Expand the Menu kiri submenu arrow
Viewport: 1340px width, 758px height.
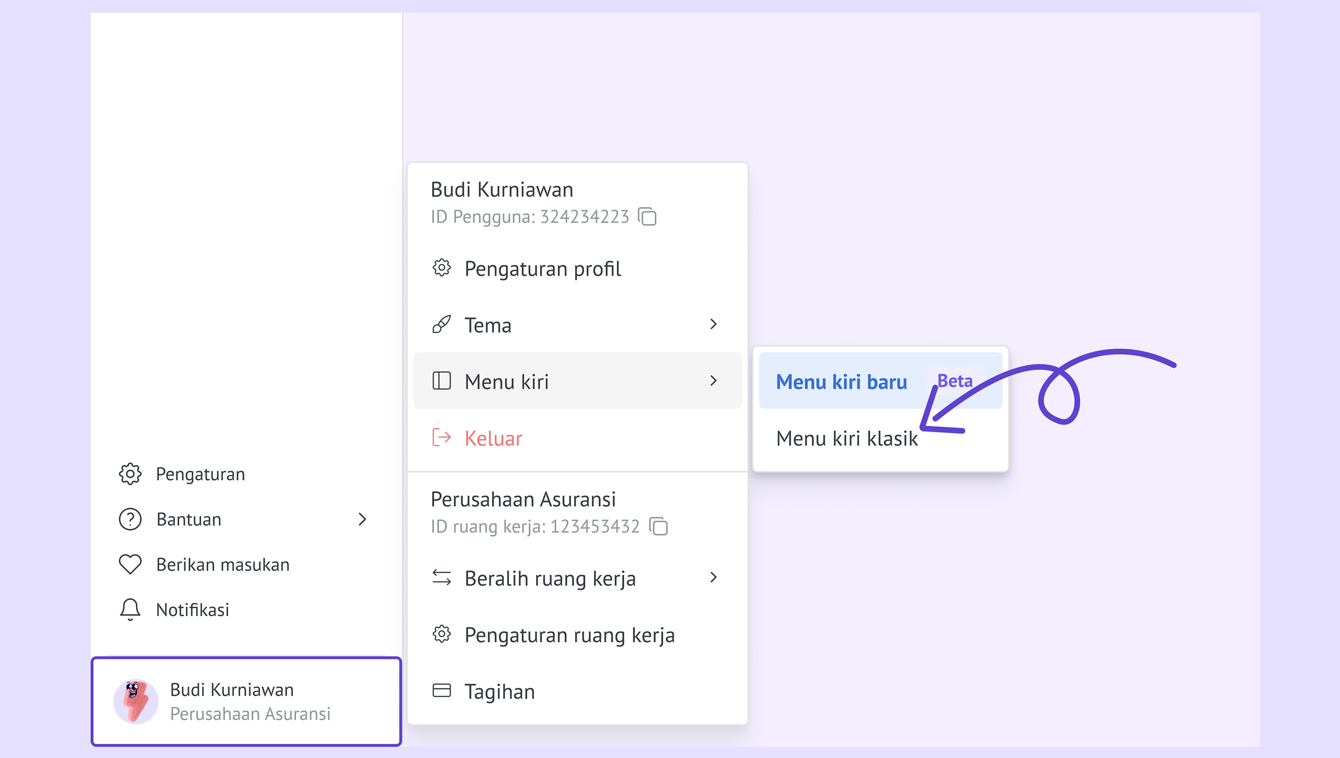[x=713, y=381]
